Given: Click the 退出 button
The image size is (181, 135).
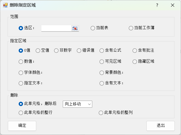Looking at the screenshot, I should (160, 126).
